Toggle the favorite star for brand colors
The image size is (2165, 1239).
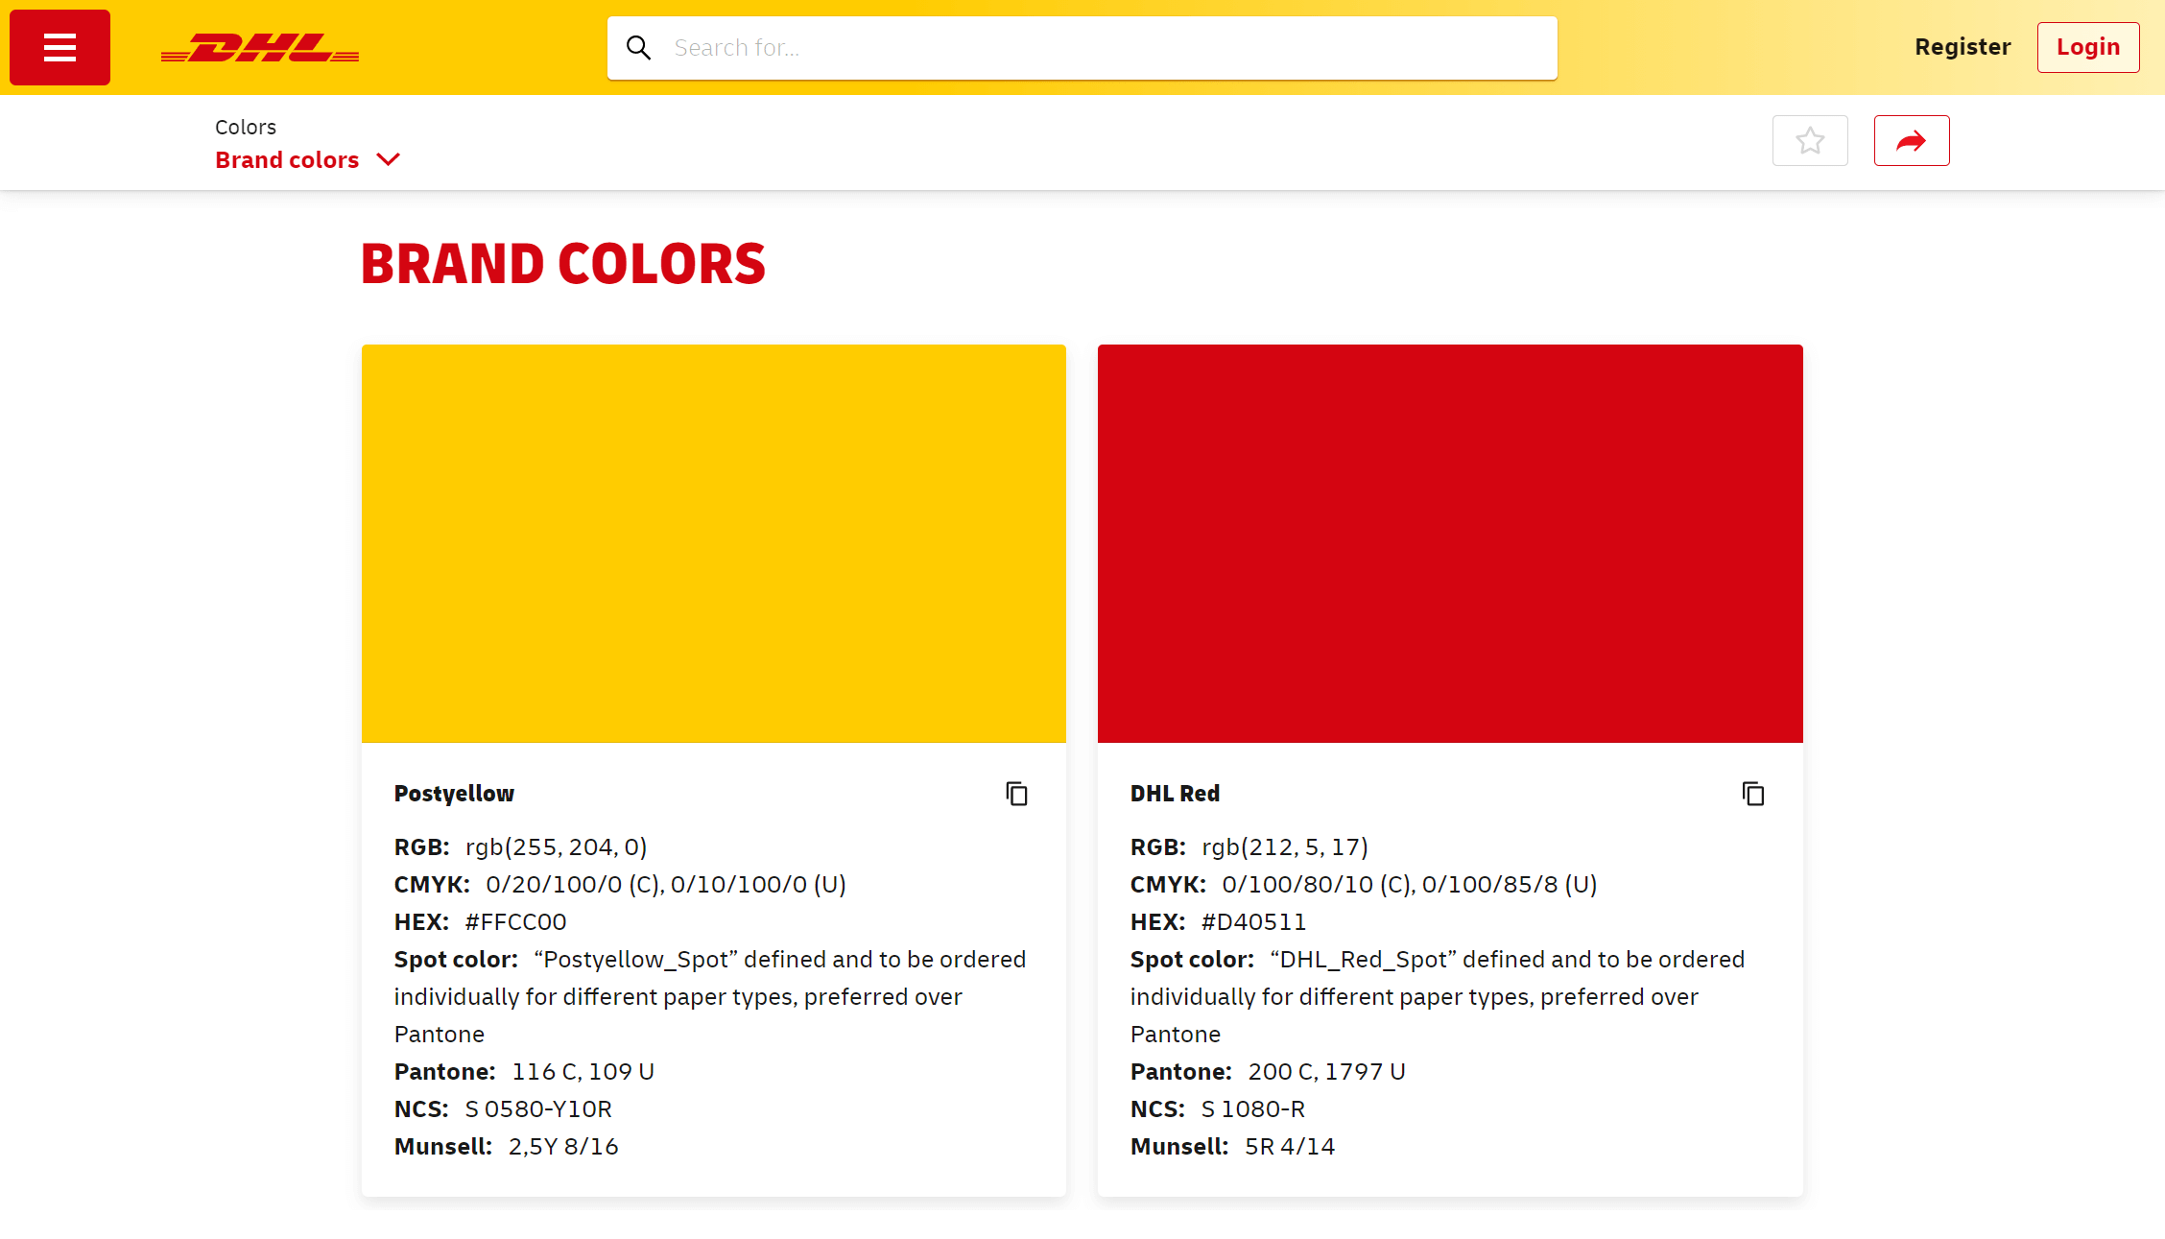click(1810, 140)
